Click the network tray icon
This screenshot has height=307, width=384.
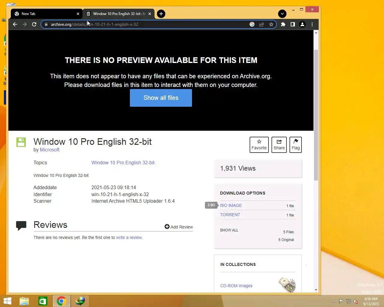[349, 301]
